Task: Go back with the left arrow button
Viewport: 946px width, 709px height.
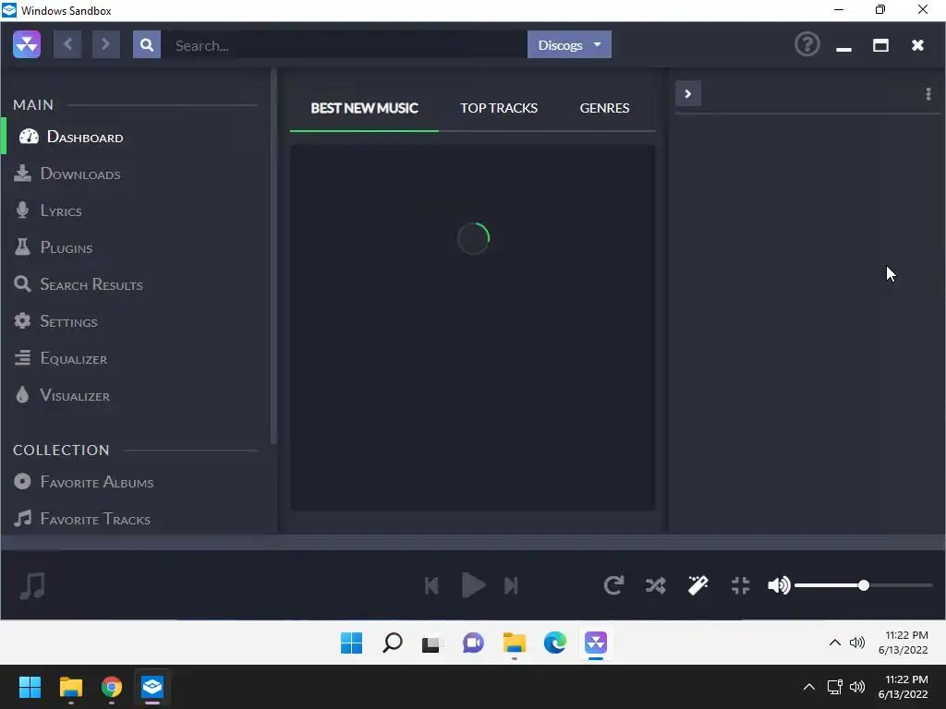Action: (67, 44)
